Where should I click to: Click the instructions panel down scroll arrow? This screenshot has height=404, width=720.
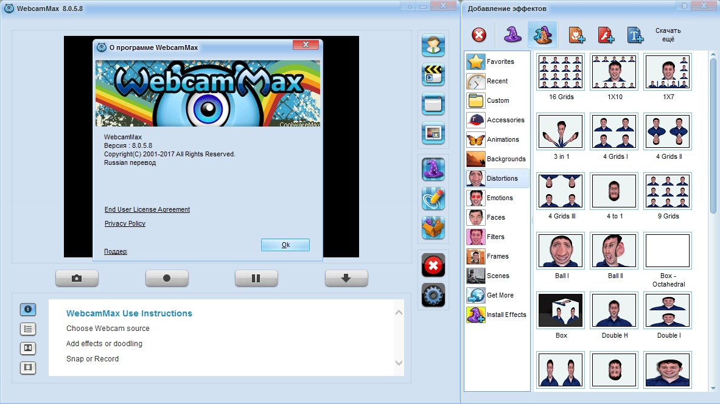(399, 363)
